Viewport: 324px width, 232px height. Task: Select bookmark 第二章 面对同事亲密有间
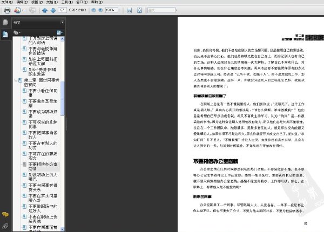42,82
